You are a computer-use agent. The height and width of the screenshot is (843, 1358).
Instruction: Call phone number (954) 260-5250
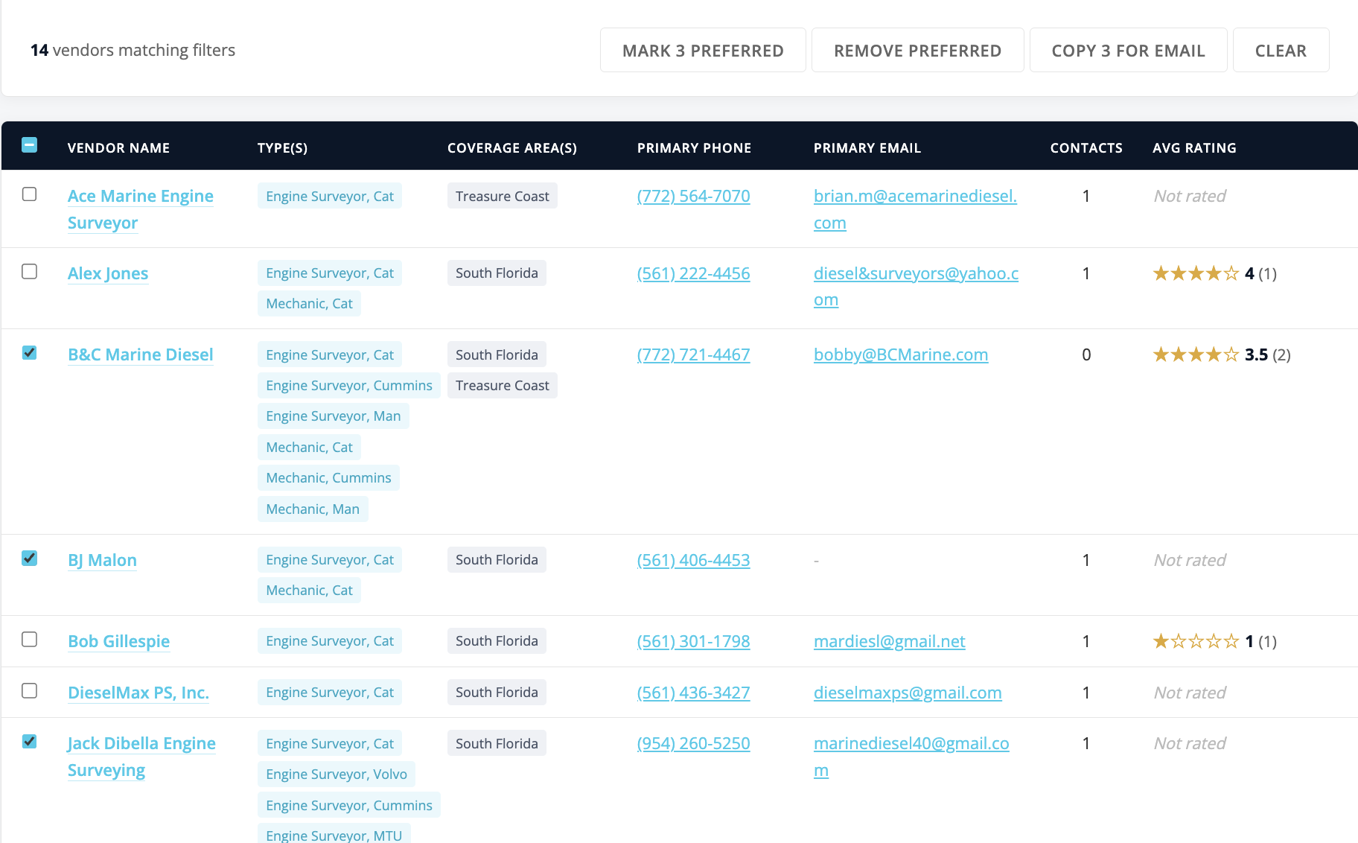[693, 743]
